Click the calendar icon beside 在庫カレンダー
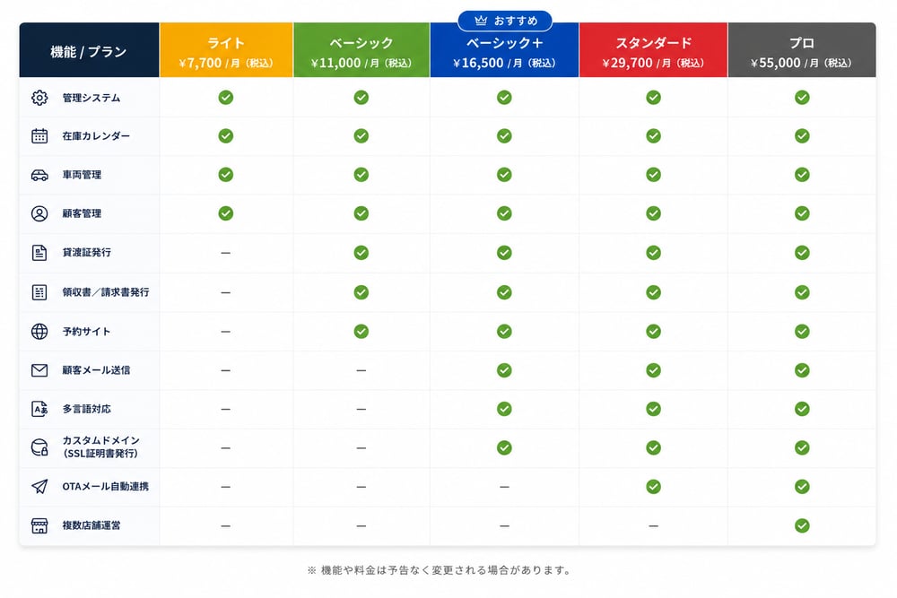Image resolution: width=897 pixels, height=598 pixels. (39, 136)
